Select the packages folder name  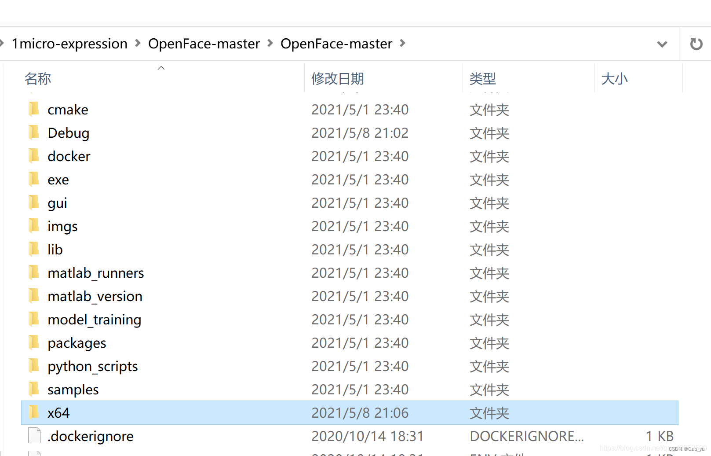(77, 343)
